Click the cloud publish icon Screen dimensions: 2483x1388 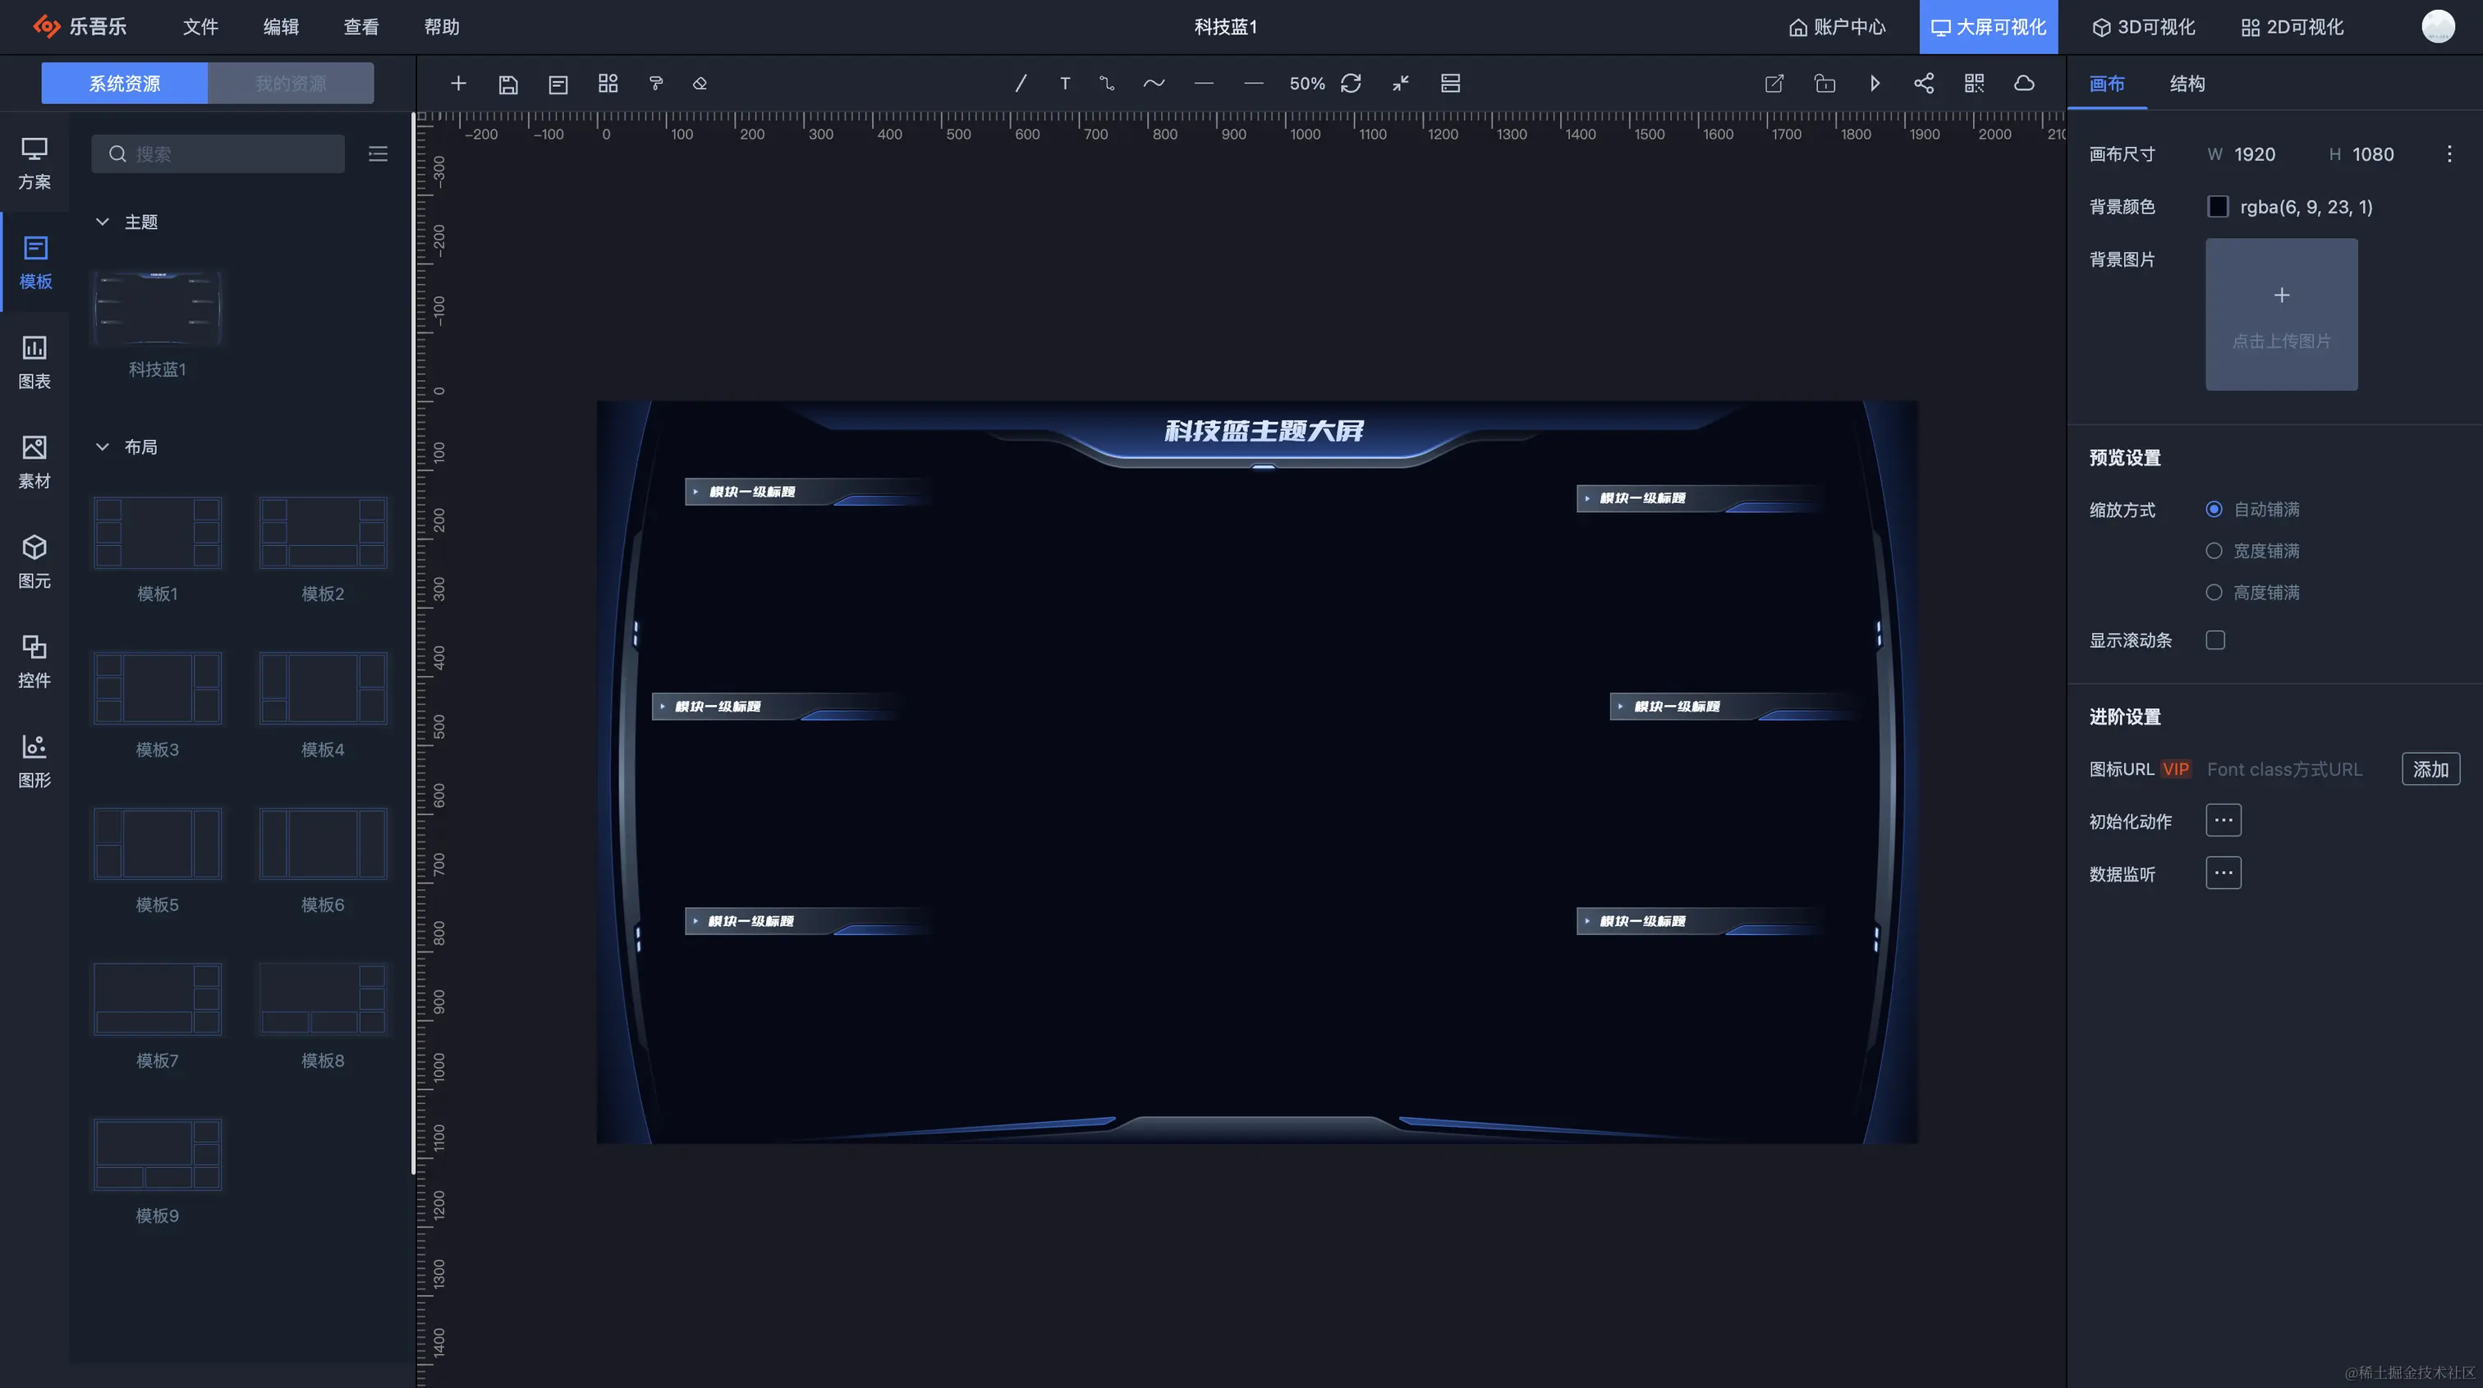[x=2024, y=84]
